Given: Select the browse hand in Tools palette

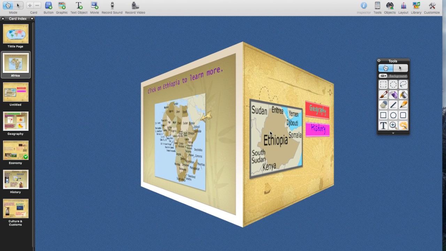Looking at the screenshot, I should point(386,68).
